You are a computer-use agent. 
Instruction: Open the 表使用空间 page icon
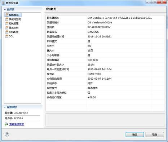click(x=6, y=19)
